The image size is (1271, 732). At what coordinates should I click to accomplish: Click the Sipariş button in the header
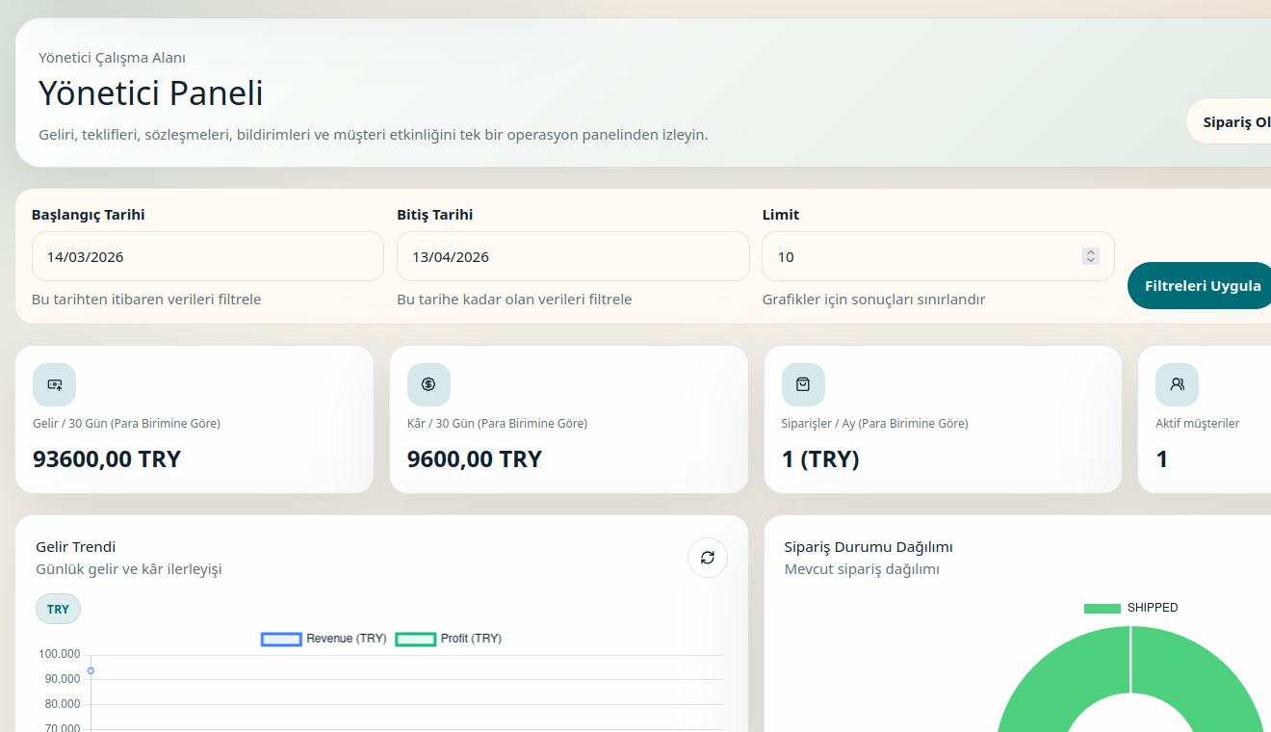click(x=1230, y=122)
